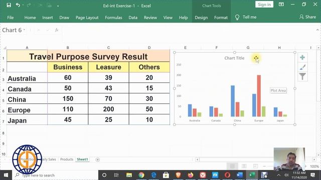Open Chart Styles paintbrush button
321x180 pixels.
click(x=302, y=67)
